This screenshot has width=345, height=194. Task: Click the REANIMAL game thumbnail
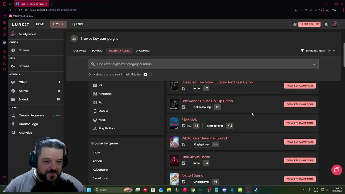(x=174, y=123)
